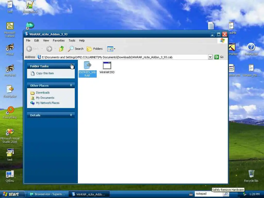Open the Tools menu
Image resolution: width=264 pixels, height=198 pixels.
72,40
